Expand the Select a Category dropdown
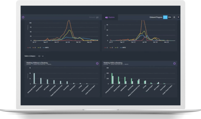This screenshot has width=201, height=119. (41, 56)
